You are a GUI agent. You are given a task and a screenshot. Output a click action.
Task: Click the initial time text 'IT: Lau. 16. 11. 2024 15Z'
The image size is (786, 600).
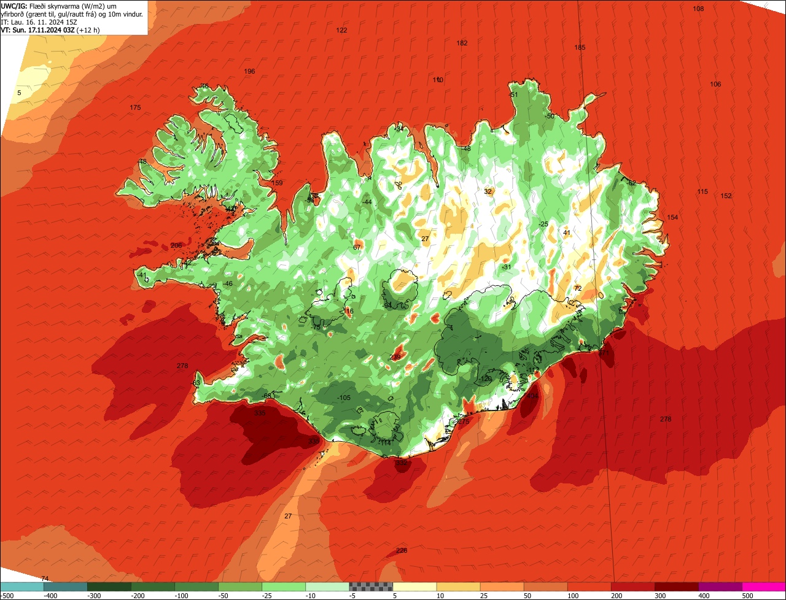[x=39, y=21]
